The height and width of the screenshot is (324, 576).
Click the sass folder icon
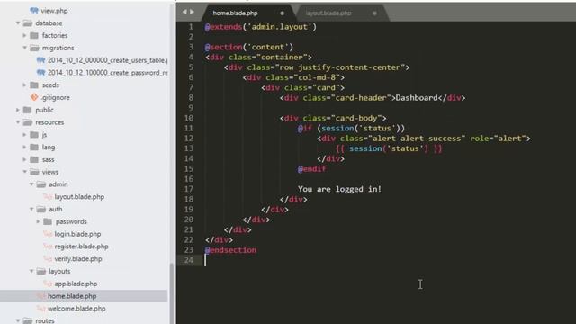point(34,159)
